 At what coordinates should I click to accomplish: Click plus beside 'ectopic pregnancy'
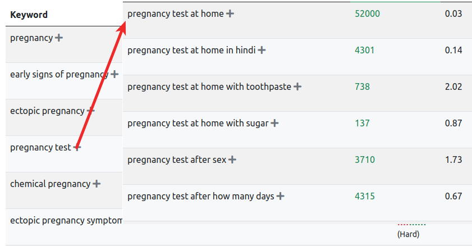click(x=90, y=111)
